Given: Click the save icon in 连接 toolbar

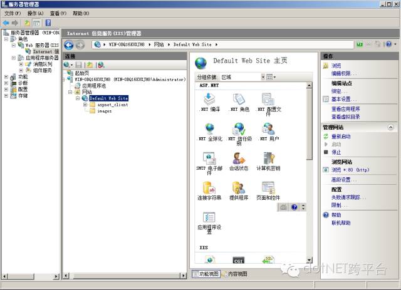Looking at the screenshot, I should click(x=79, y=65).
